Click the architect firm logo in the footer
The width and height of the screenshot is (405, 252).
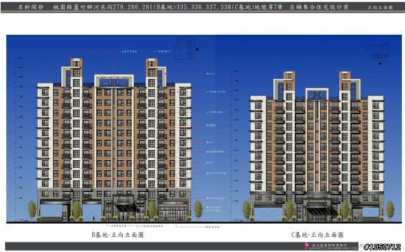306,245
